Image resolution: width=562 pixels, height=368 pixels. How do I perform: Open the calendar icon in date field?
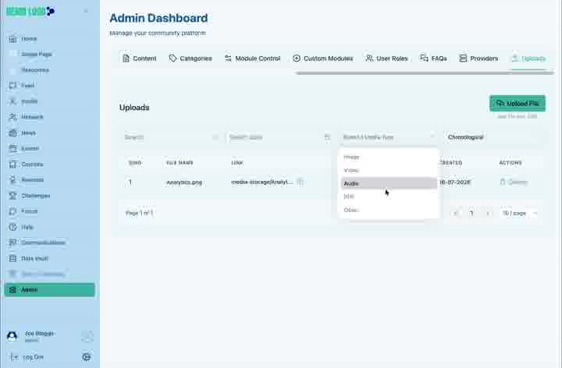(x=327, y=137)
